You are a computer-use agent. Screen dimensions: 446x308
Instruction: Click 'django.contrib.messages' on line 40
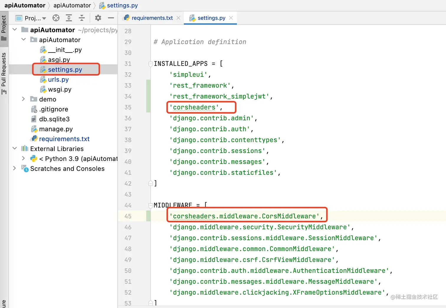[x=217, y=162]
